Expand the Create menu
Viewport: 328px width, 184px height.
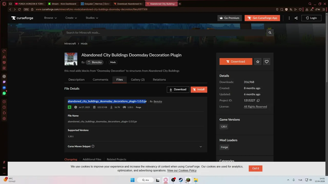[71, 18]
